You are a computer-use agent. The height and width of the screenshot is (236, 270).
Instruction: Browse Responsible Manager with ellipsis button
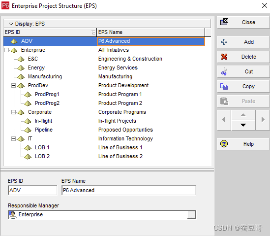point(191,215)
